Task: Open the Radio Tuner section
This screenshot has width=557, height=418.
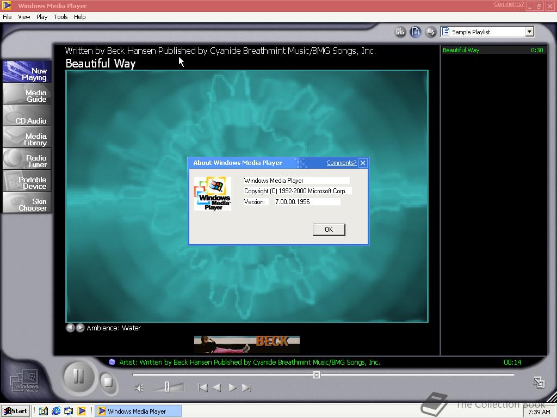Action: click(27, 159)
